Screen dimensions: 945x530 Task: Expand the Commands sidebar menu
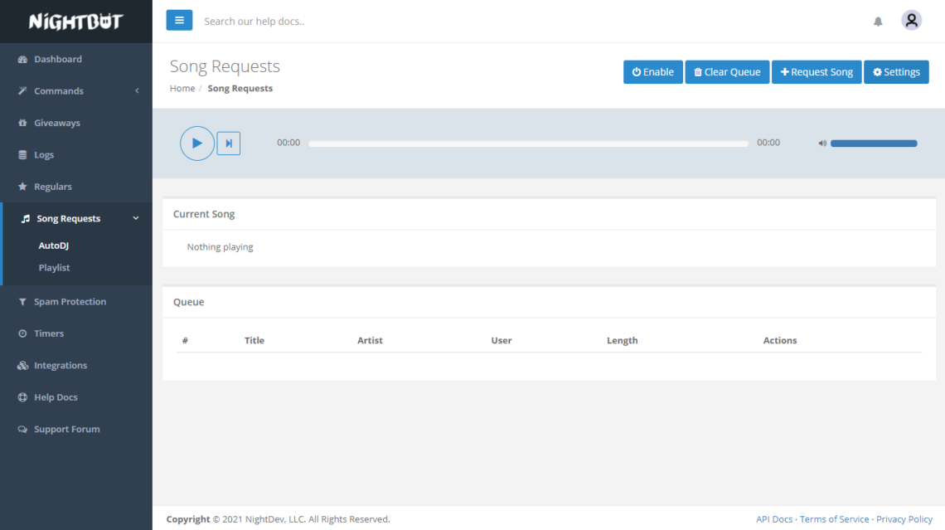76,91
